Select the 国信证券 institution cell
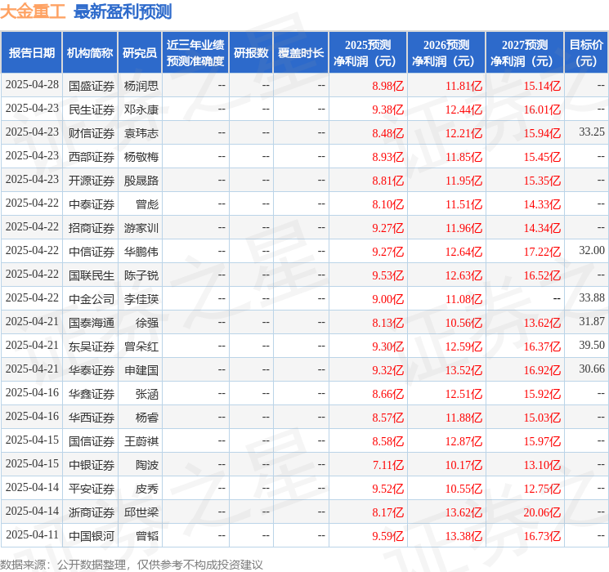 pyautogui.click(x=92, y=441)
